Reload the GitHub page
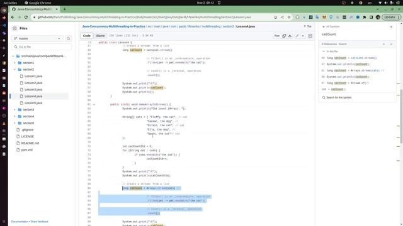This screenshot has height=226, width=403. click(x=26, y=17)
